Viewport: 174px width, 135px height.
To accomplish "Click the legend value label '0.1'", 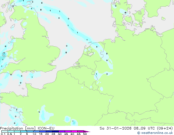I will coord(3,134).
